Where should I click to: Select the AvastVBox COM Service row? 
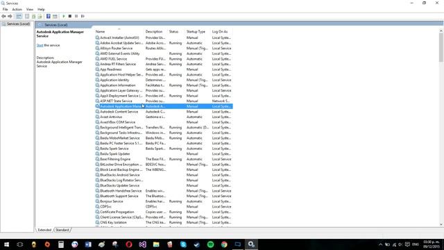click(164, 122)
